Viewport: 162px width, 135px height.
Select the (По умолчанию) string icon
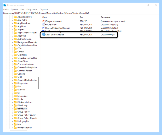click(43, 21)
